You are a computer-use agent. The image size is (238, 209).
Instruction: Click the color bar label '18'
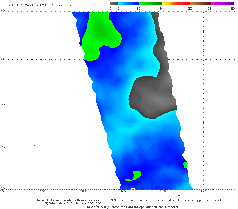pyautogui.click(x=138, y=8)
